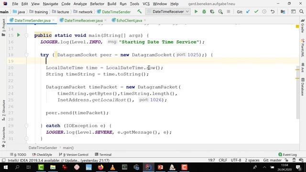Click the Build project hammer icon
The image size is (306, 172).
coord(139,11)
